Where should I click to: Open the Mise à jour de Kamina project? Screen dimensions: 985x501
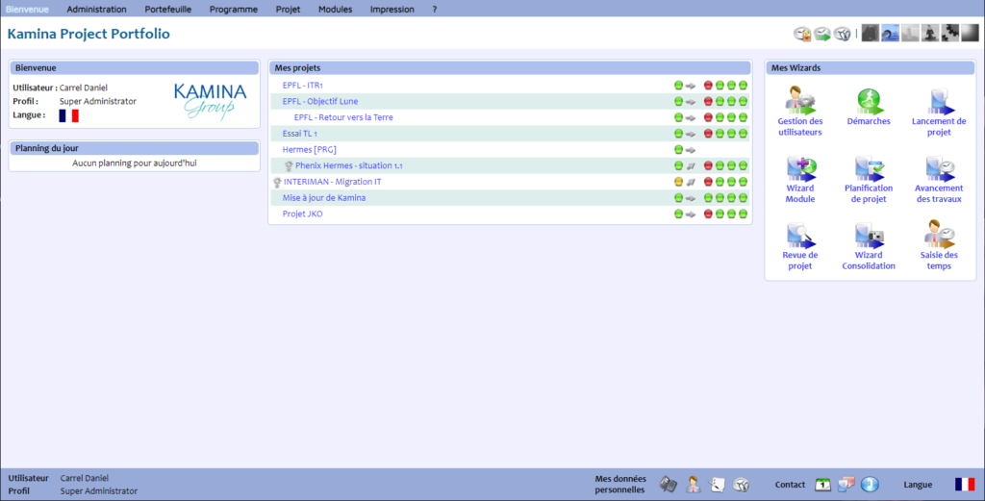point(323,197)
